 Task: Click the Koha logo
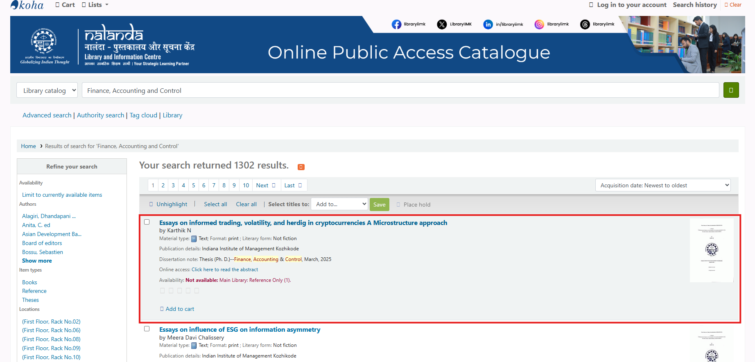27,5
